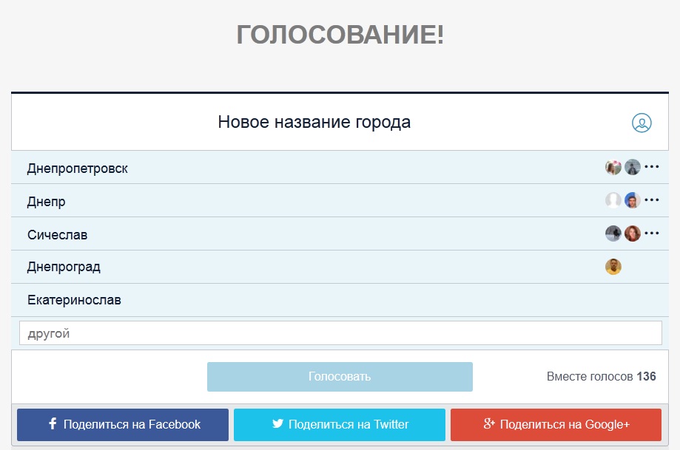
Task: Click first voter avatar in Сичеслав row
Action: point(613,233)
